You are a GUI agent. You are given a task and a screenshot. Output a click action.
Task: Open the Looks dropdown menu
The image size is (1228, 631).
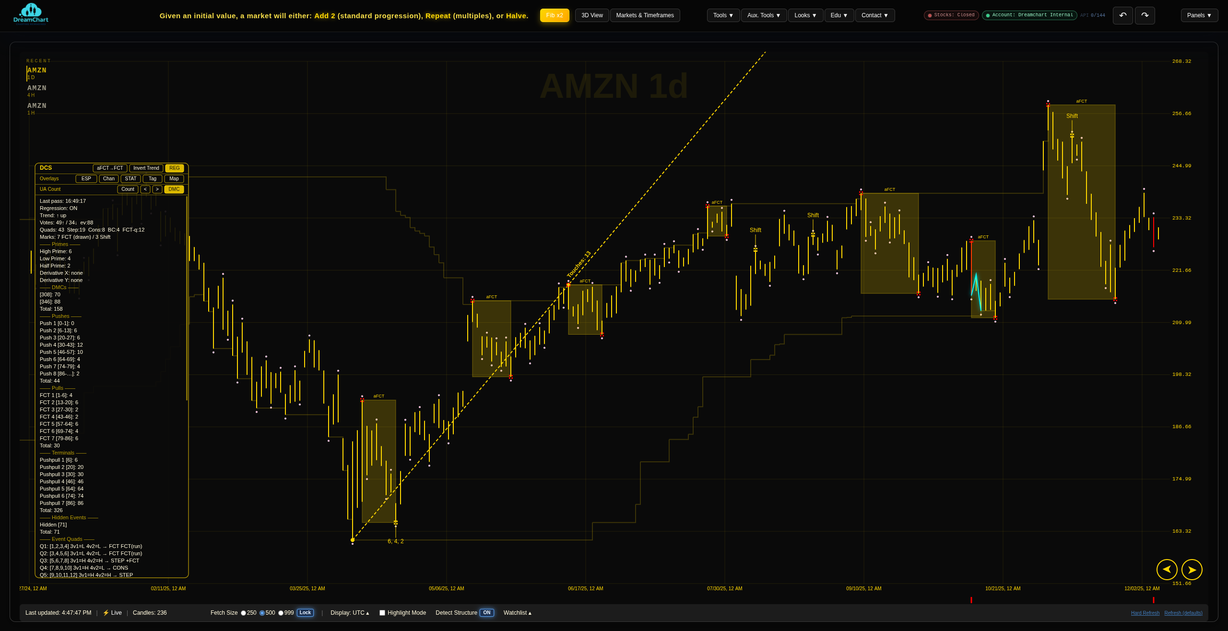(805, 15)
